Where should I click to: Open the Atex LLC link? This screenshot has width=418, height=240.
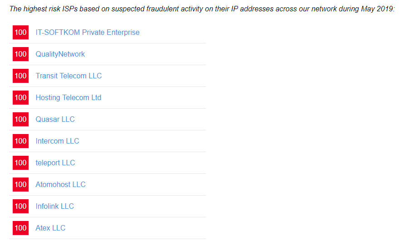tap(50, 228)
